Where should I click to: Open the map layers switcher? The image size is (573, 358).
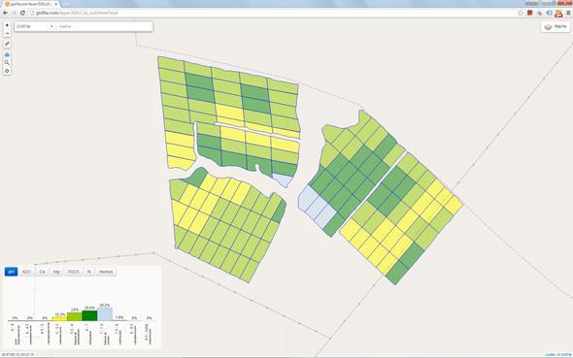tap(556, 26)
